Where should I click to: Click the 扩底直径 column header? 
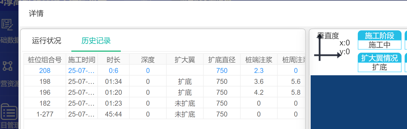(222, 60)
